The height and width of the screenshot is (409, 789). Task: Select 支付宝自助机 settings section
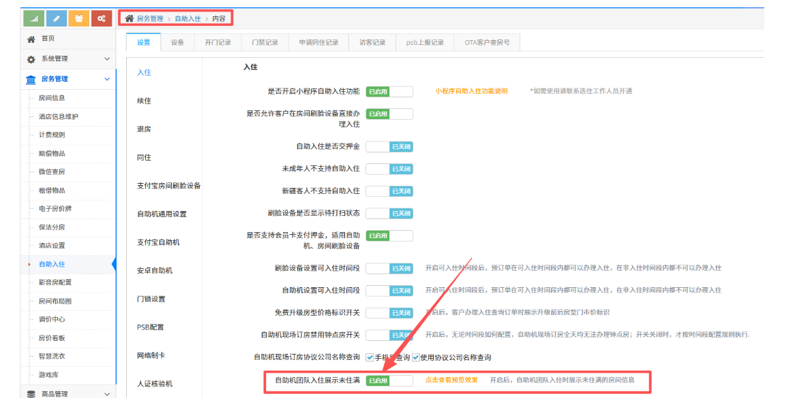coord(158,242)
